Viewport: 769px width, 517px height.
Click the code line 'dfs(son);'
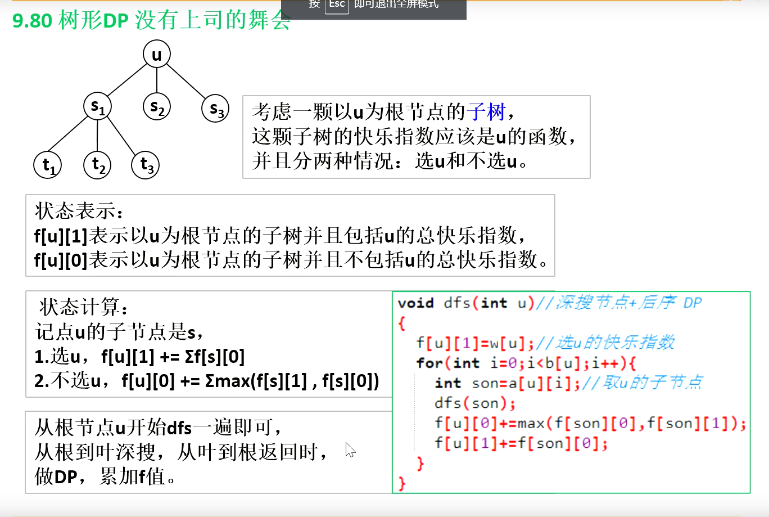coord(475,403)
